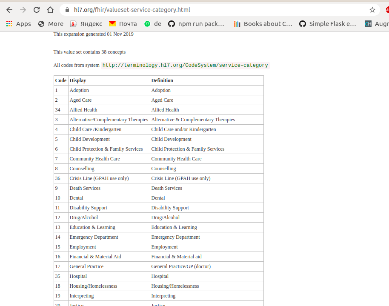Click the service-category CodeSystem URL
The width and height of the screenshot is (389, 306).
tap(185, 65)
